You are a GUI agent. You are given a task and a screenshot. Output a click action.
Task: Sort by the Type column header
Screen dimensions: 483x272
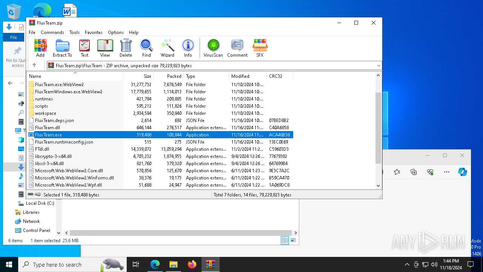206,76
